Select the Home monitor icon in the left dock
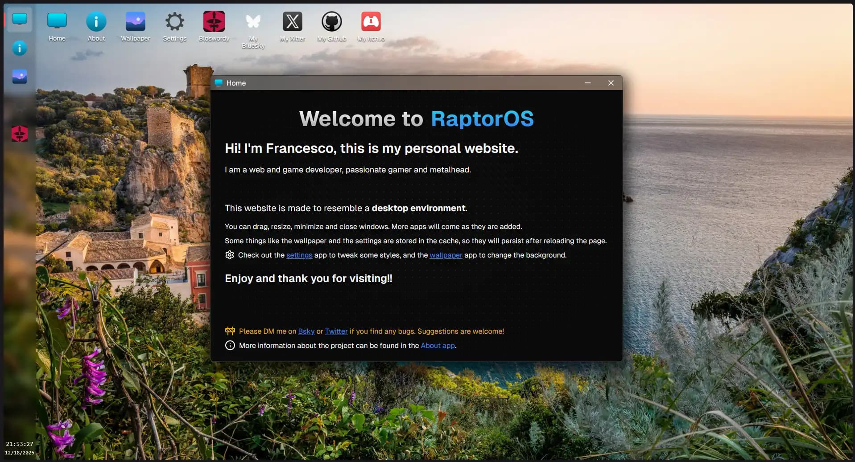Viewport: 855px width, 462px height. tap(19, 20)
